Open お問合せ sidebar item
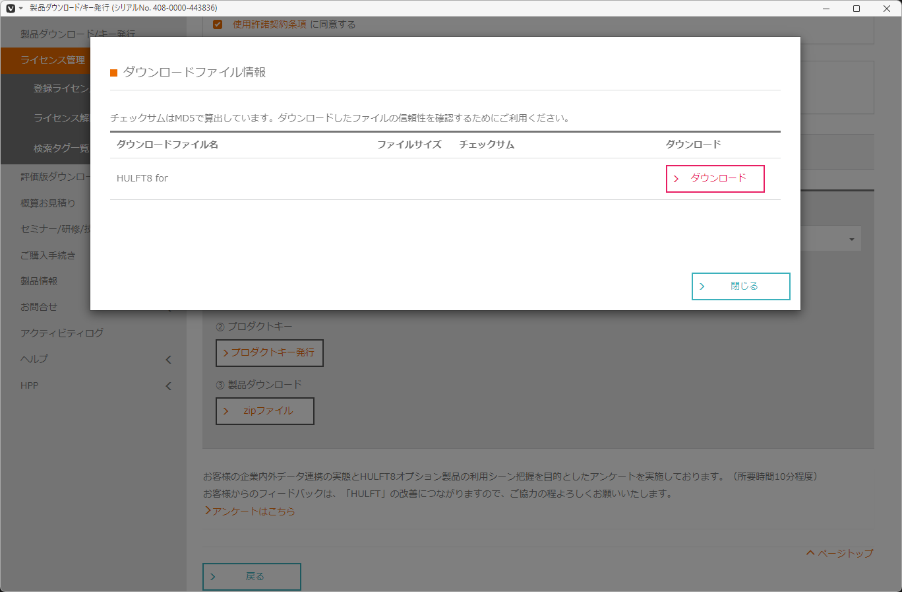The image size is (902, 592). point(39,307)
